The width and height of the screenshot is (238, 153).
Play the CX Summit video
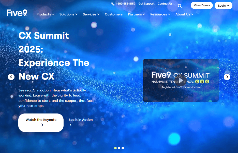coord(181,81)
